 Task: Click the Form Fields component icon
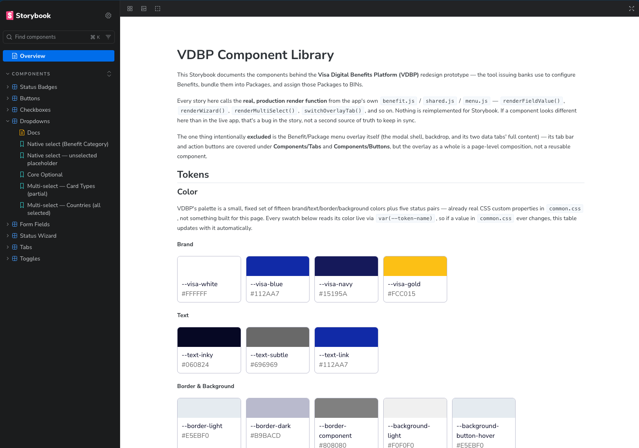coord(15,224)
